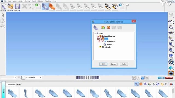
Task: Select the blue last library filter icon
Action: (x=137, y=84)
